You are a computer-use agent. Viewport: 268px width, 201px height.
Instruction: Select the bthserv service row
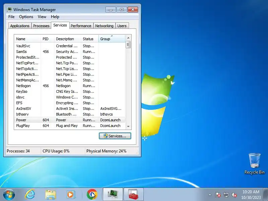point(70,114)
